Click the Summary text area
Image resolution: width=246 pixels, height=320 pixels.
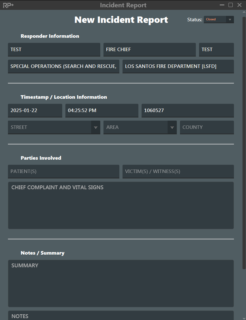point(121,283)
